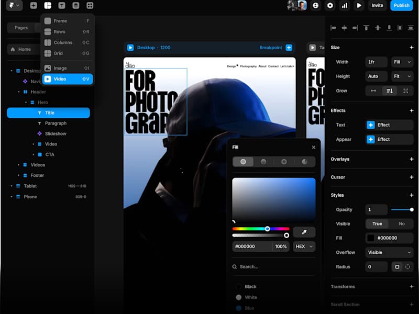Choose Image from the layout menu
This screenshot has width=419, height=314.
pos(68,68)
